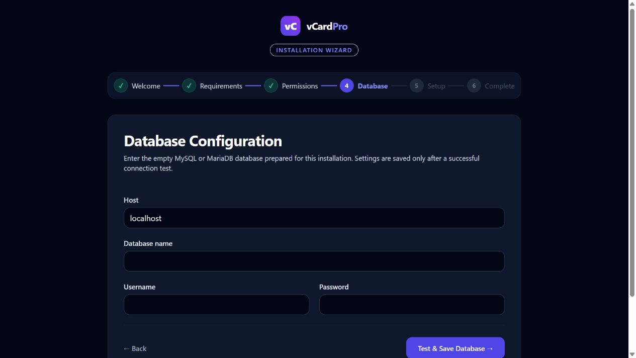Select the Permissions step label
The height and width of the screenshot is (358, 636).
[300, 86]
